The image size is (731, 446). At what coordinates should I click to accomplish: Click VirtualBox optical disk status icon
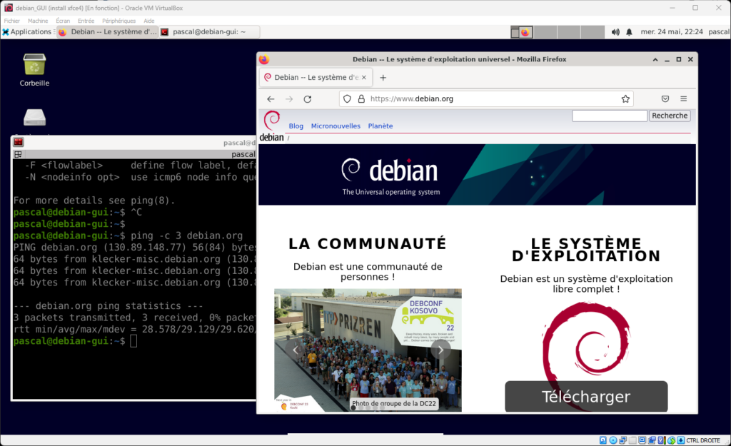(613, 440)
